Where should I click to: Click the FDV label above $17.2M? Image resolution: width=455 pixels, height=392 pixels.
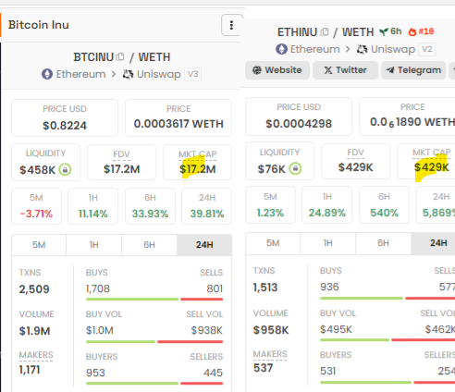(x=121, y=154)
